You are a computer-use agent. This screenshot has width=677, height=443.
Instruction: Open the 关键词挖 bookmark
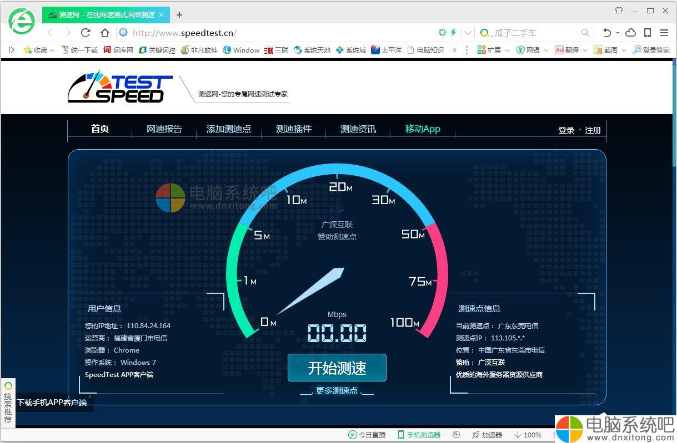157,50
